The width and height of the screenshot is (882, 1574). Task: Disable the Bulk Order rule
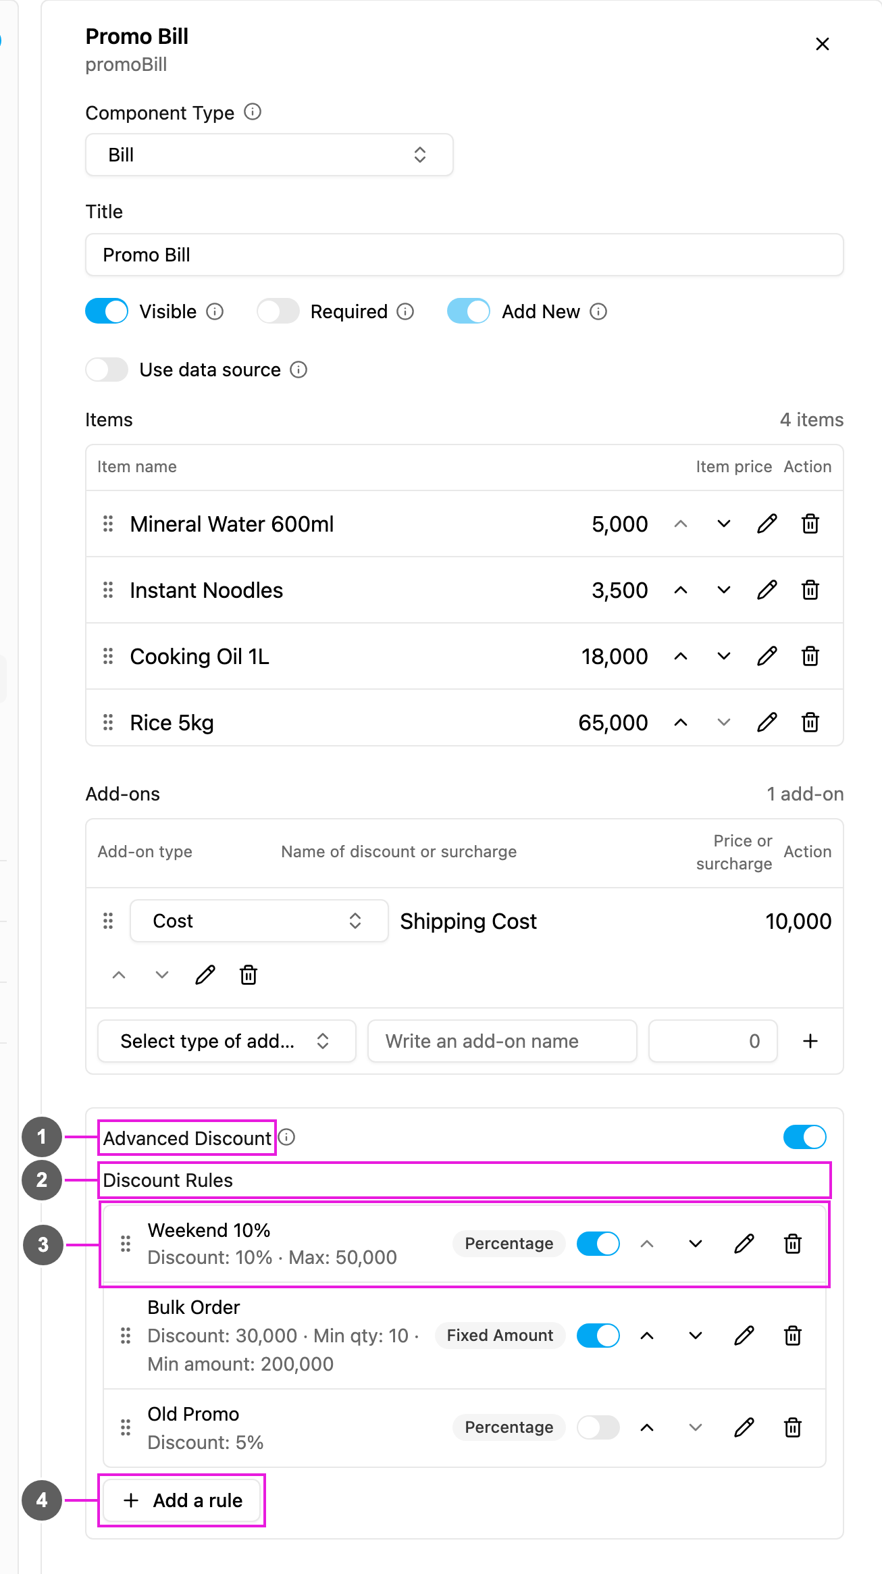coord(598,1336)
